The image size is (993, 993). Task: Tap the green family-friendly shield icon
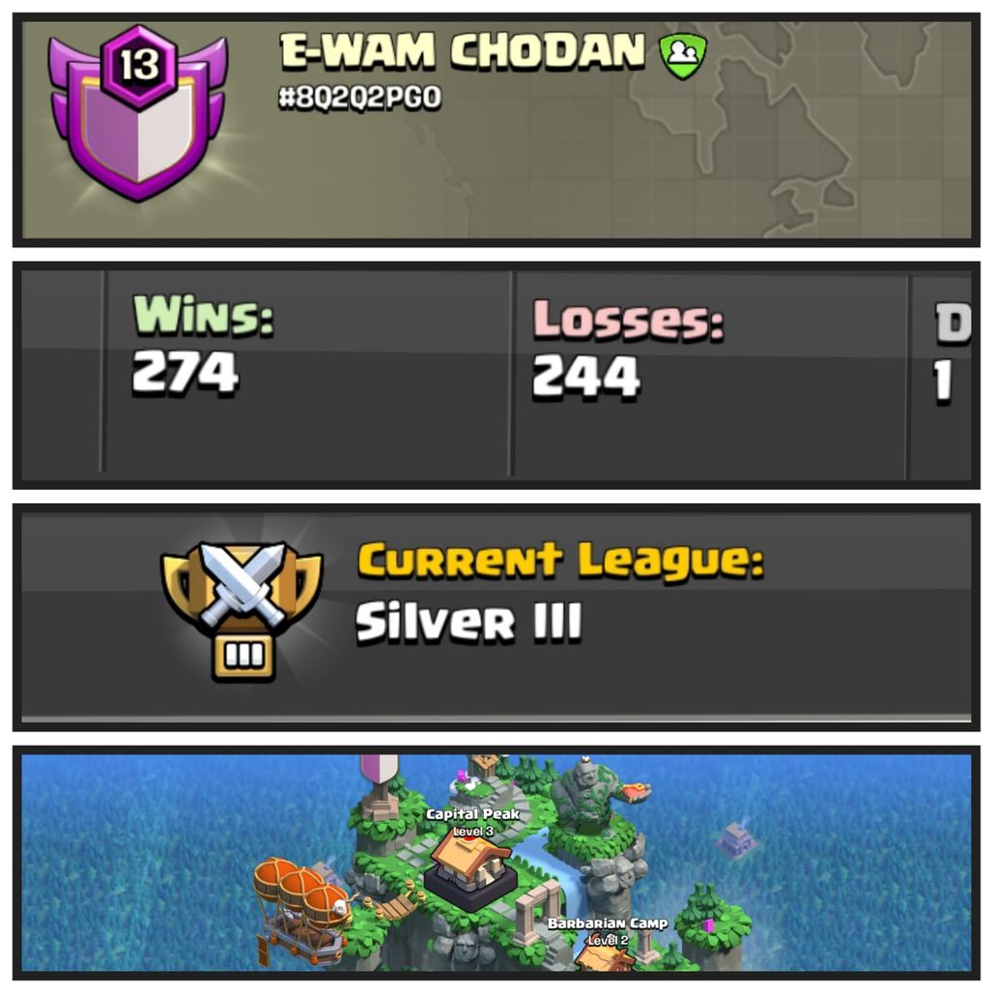click(x=682, y=56)
